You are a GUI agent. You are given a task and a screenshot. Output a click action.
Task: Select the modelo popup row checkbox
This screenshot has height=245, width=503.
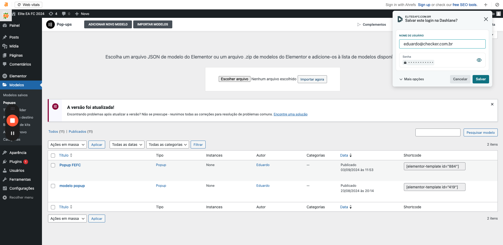[x=53, y=186]
